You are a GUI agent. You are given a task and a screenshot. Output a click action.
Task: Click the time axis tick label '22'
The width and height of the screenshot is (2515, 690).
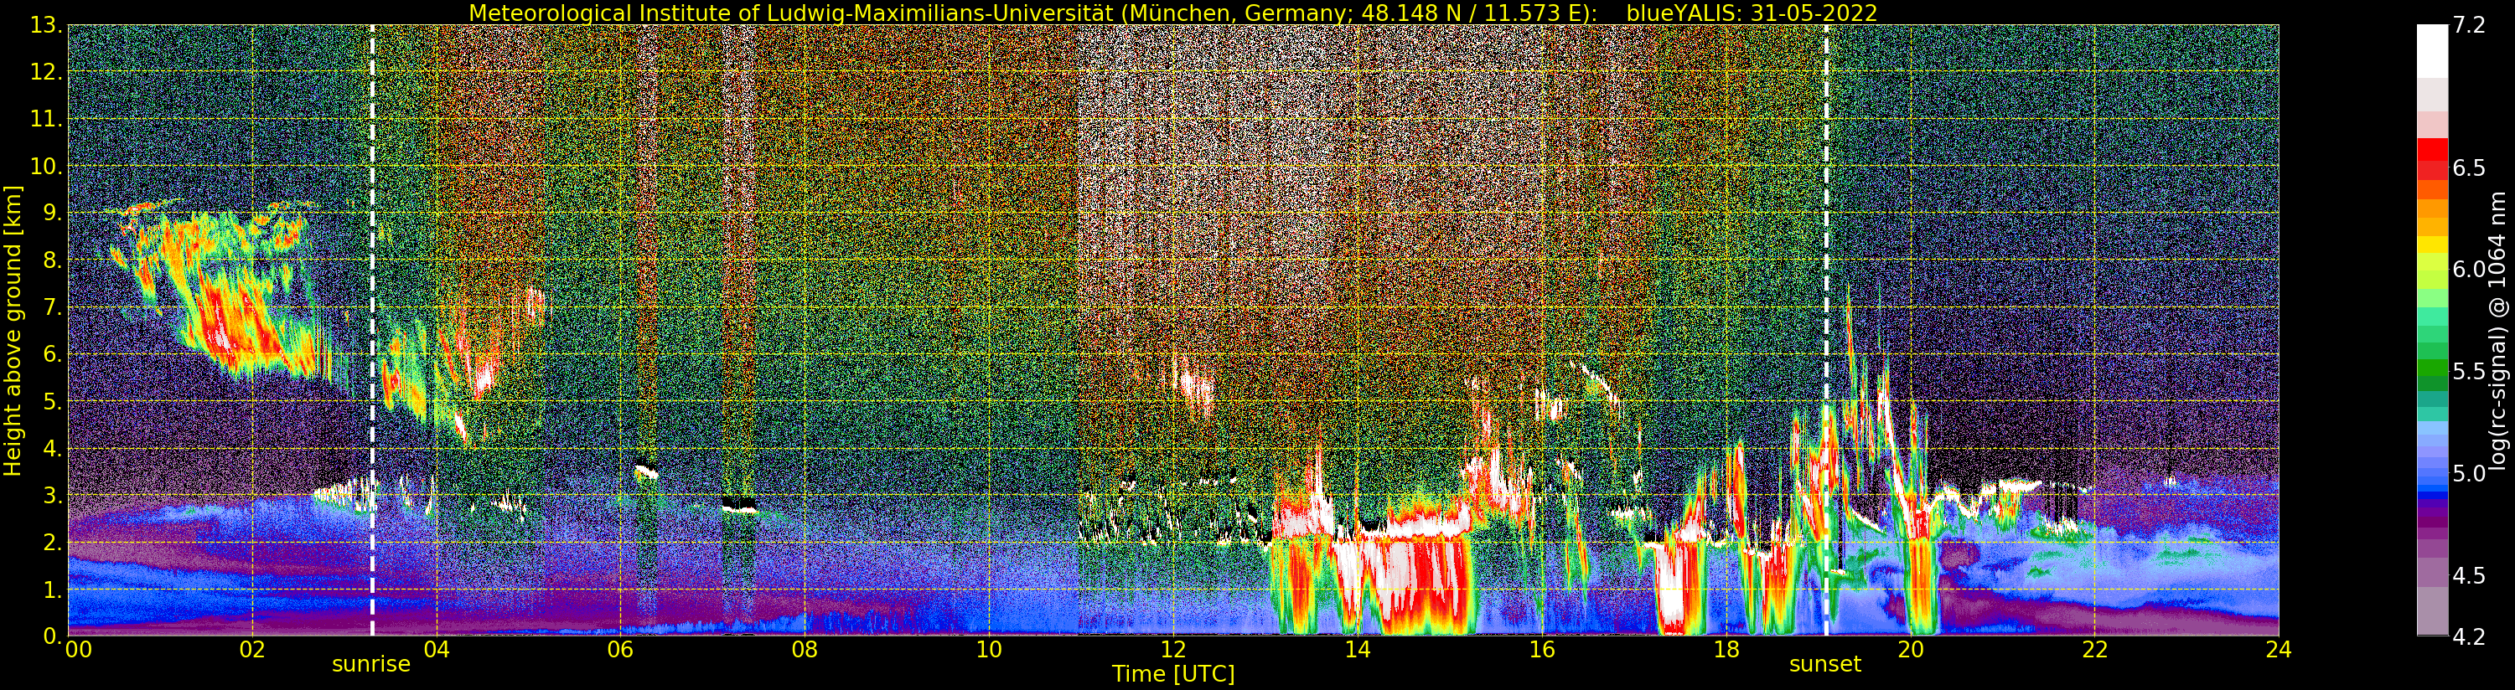(2094, 649)
